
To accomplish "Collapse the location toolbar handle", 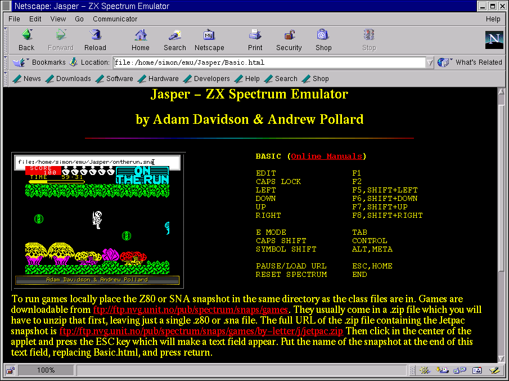I will (x=6, y=62).
